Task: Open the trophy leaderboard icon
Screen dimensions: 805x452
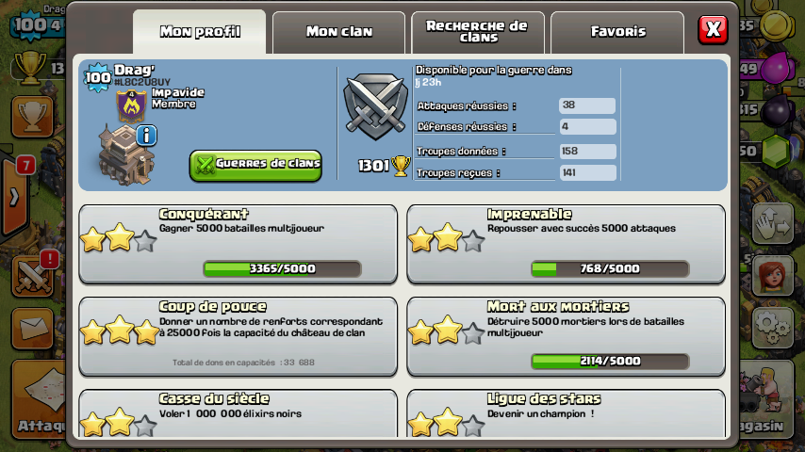Action: click(x=32, y=117)
